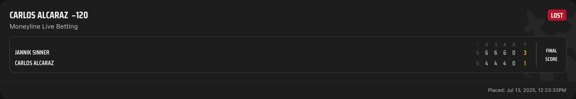
Task: Click the red LOST status badge
Action: tap(557, 15)
